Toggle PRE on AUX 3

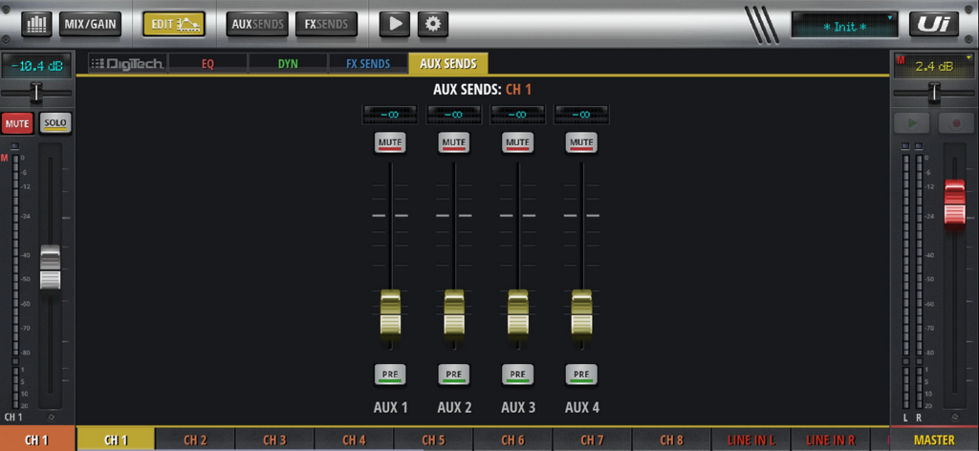(517, 375)
